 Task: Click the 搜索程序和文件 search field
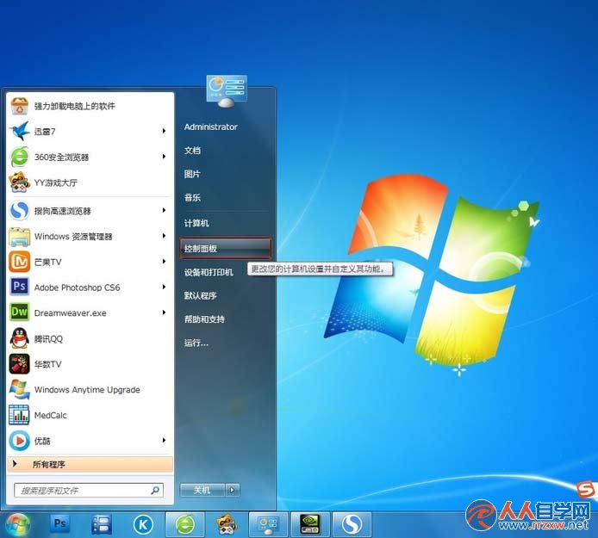click(89, 491)
